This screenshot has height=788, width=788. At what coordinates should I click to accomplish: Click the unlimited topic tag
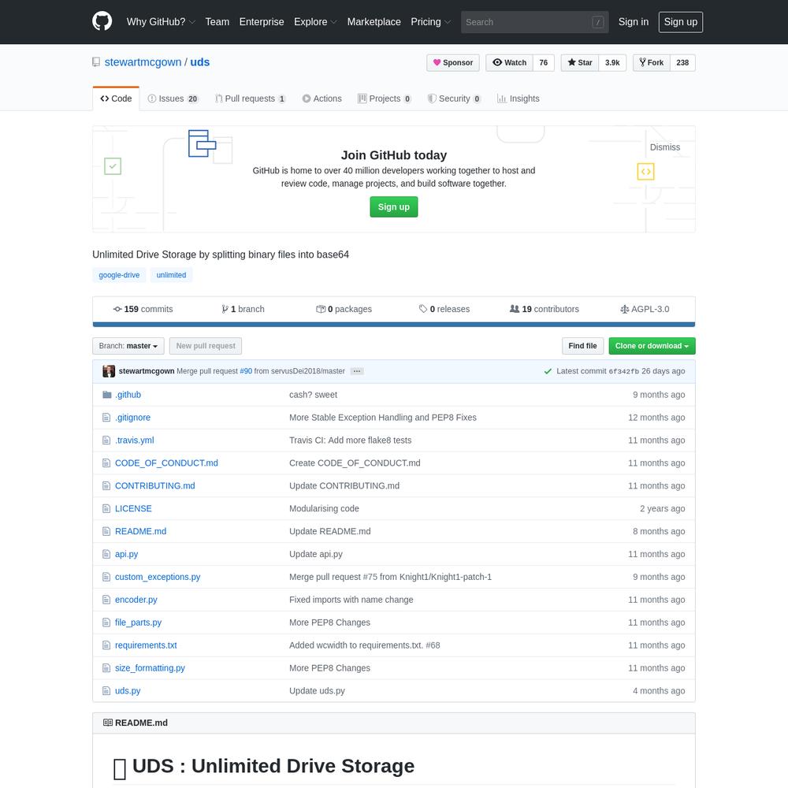(x=171, y=275)
